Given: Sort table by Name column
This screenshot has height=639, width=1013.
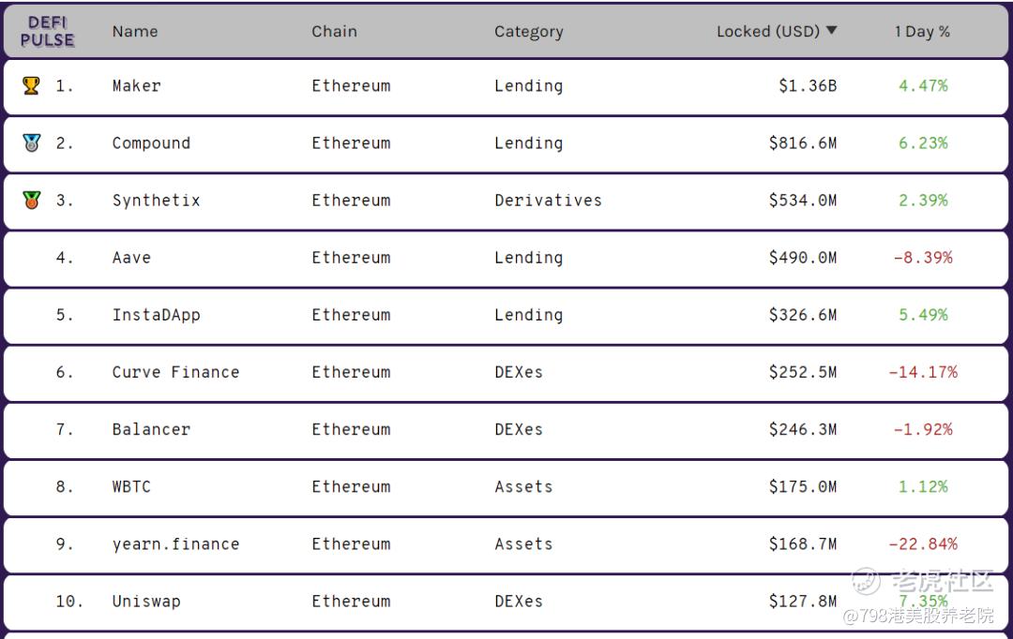Looking at the screenshot, I should [x=135, y=31].
